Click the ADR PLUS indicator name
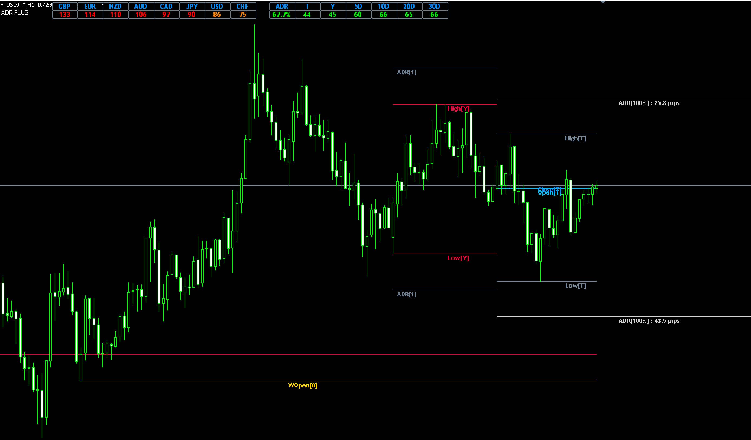751x440 pixels. [x=15, y=12]
